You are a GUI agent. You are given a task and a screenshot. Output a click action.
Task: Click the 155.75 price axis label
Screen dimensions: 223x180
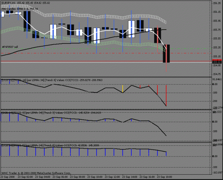(x=217, y=30)
